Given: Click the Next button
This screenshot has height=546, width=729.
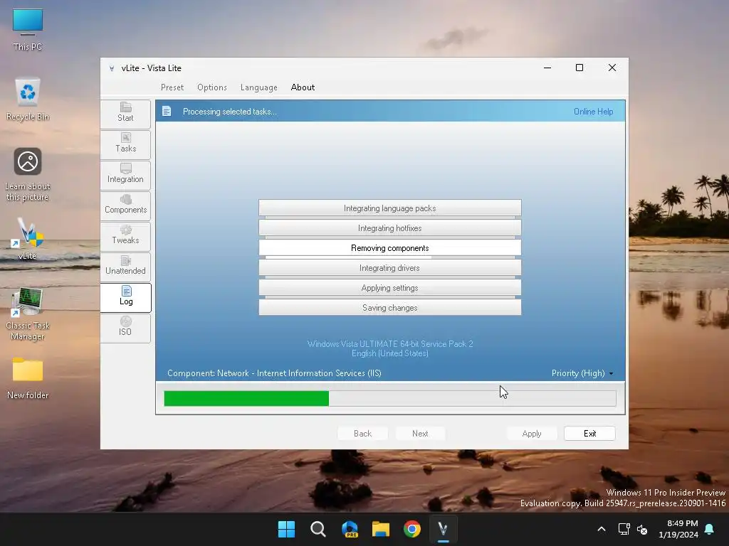Looking at the screenshot, I should (420, 433).
